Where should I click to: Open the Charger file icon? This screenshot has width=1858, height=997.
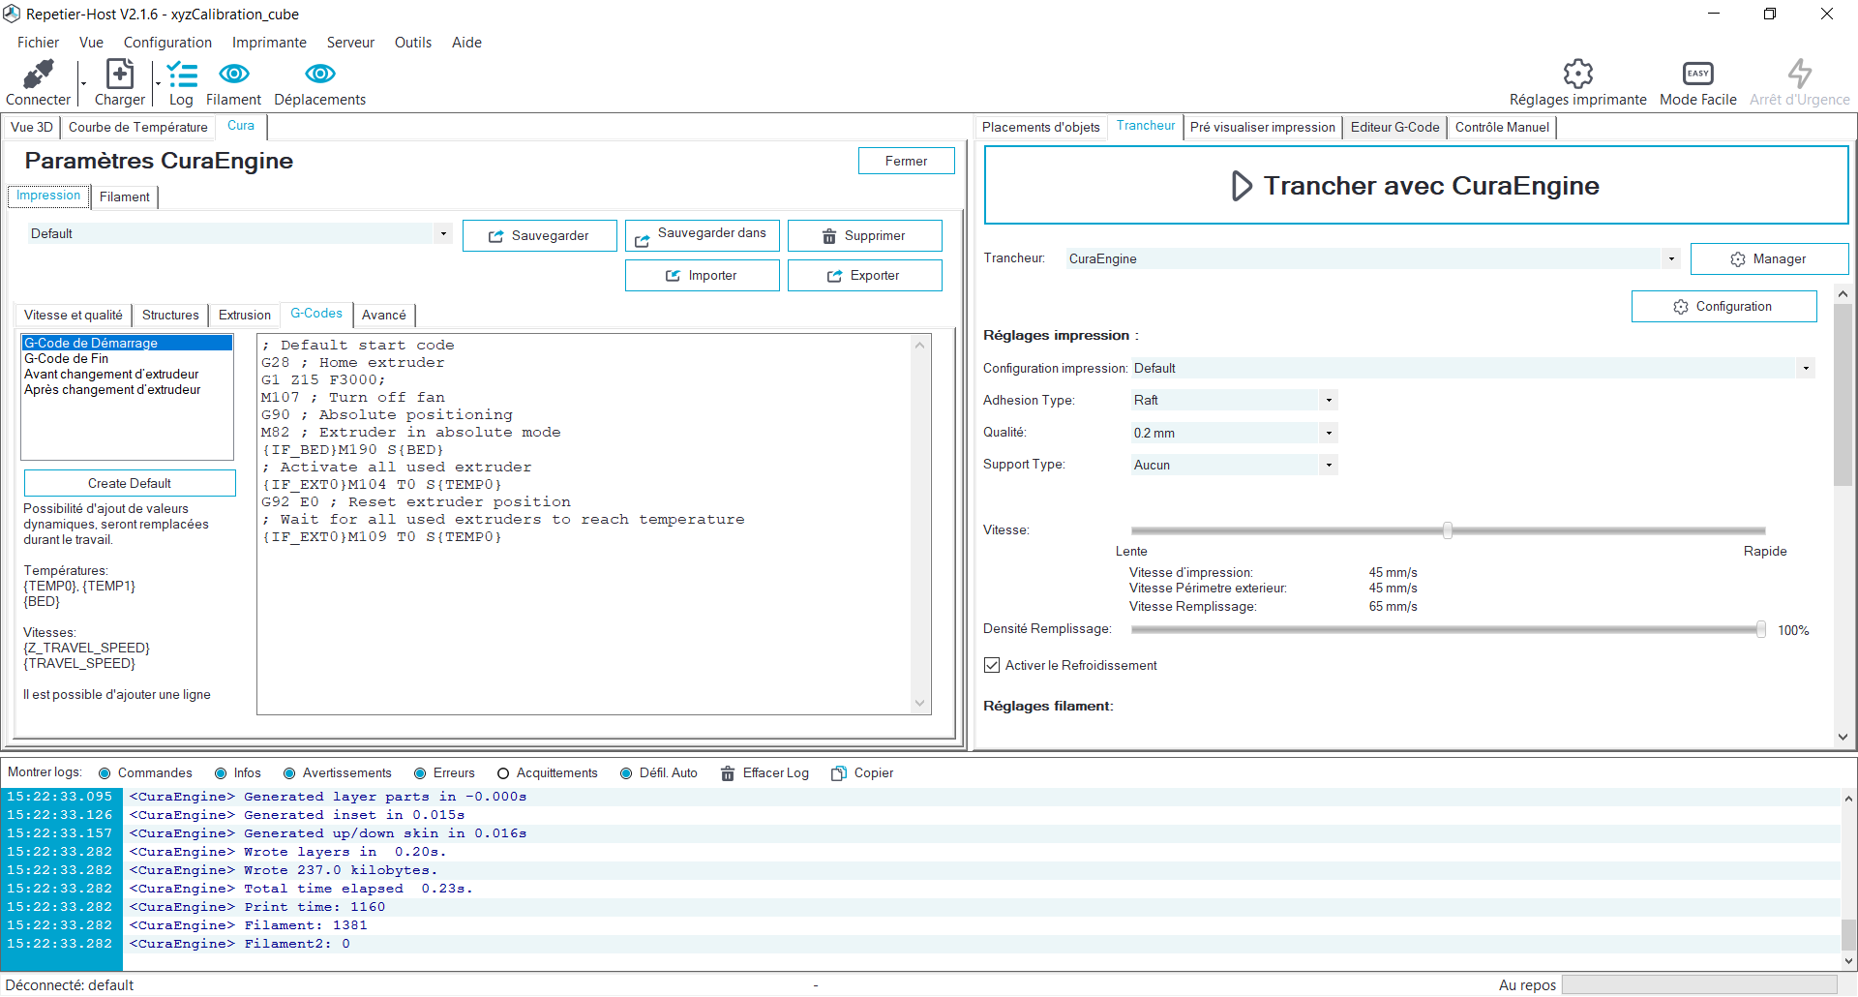[119, 74]
